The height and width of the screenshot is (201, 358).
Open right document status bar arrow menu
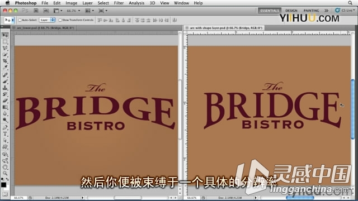click(256, 198)
